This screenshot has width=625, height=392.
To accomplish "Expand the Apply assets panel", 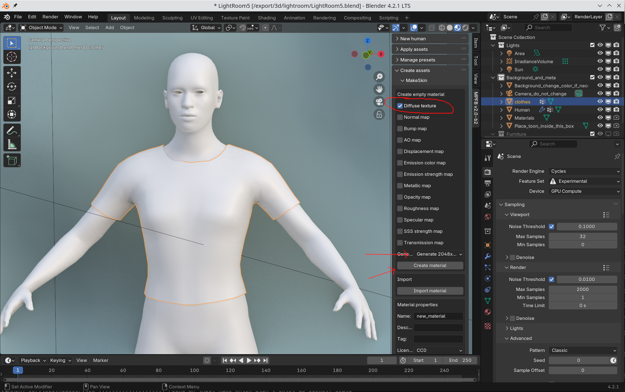I will click(430, 49).
